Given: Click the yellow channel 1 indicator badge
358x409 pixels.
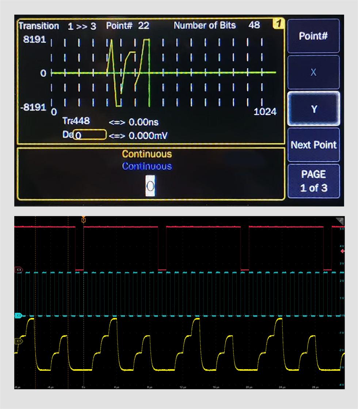Looking at the screenshot, I should tap(278, 24).
